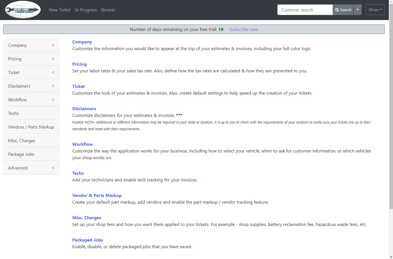The width and height of the screenshot is (393, 259).
Task: Click the scrollbar up arrow
Action: [391, 2]
